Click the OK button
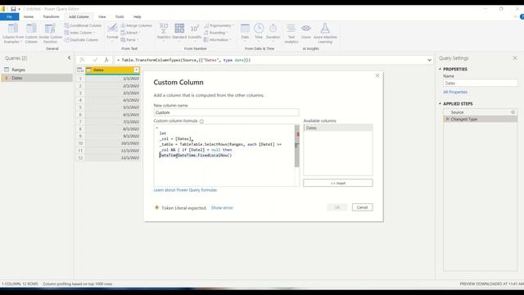524x295 pixels. pyautogui.click(x=337, y=207)
